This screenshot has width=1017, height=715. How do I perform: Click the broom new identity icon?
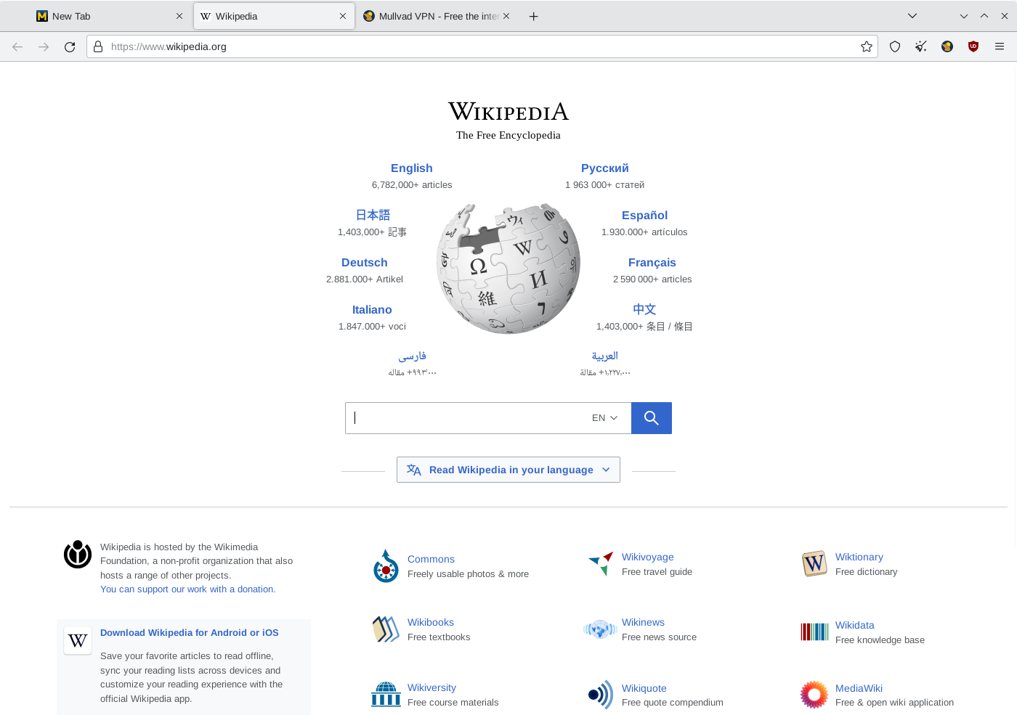(921, 46)
